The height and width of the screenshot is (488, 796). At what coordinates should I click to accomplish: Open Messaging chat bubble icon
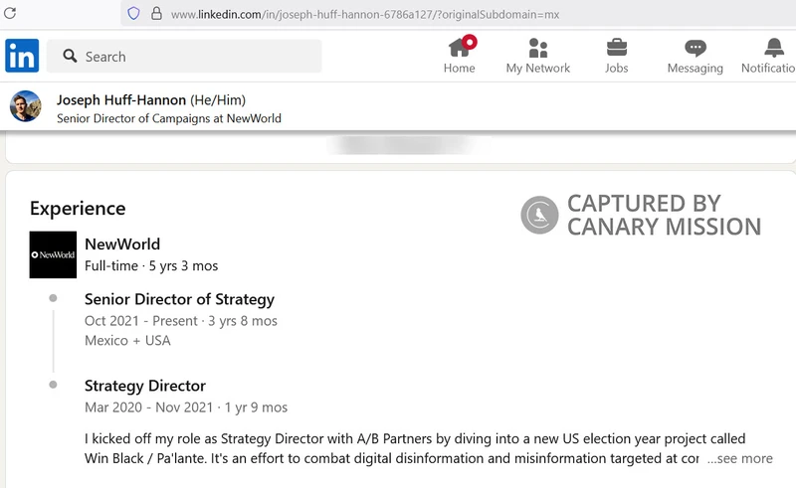(696, 47)
